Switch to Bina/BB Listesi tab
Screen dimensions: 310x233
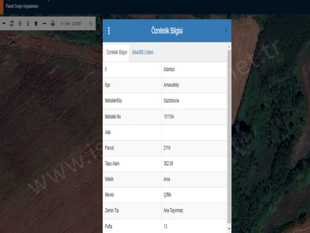tap(143, 52)
